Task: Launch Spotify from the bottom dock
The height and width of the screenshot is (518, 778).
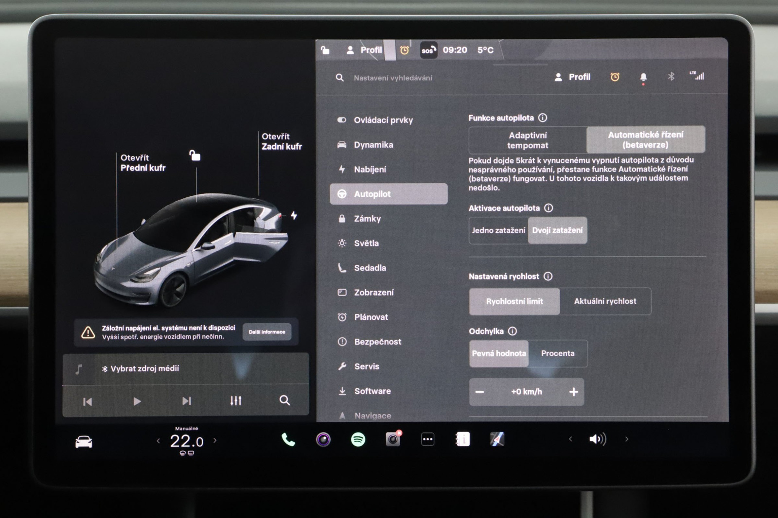Action: click(358, 440)
